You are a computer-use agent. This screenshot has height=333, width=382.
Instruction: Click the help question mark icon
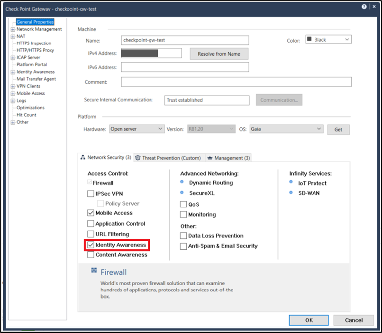click(x=364, y=7)
